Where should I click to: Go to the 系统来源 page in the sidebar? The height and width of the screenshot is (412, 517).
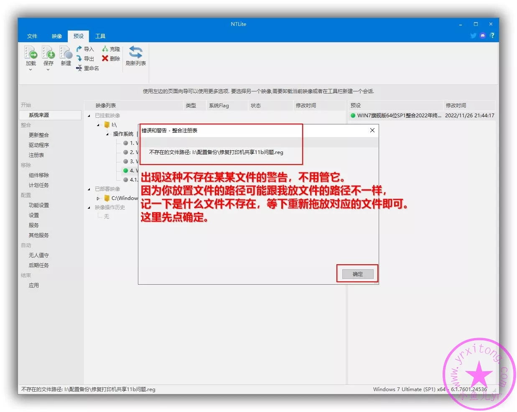(x=50, y=115)
